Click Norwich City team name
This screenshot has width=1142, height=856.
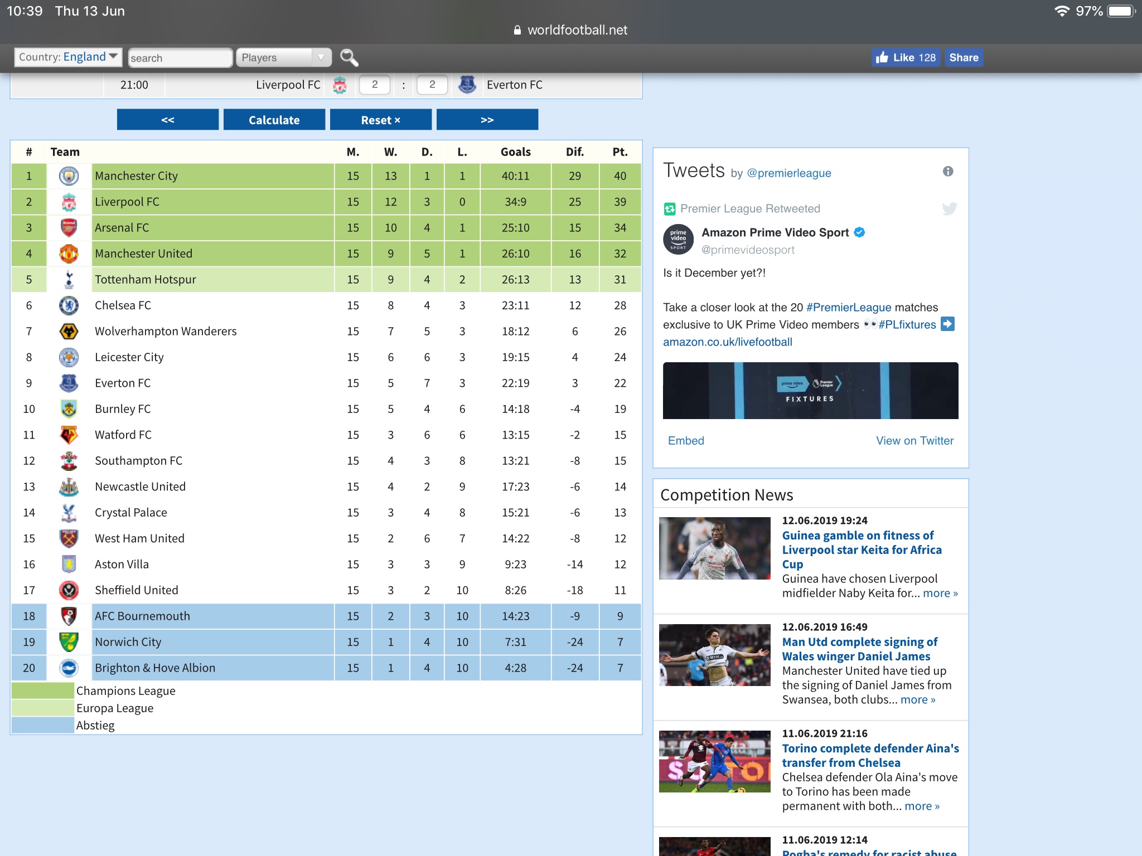[128, 643]
